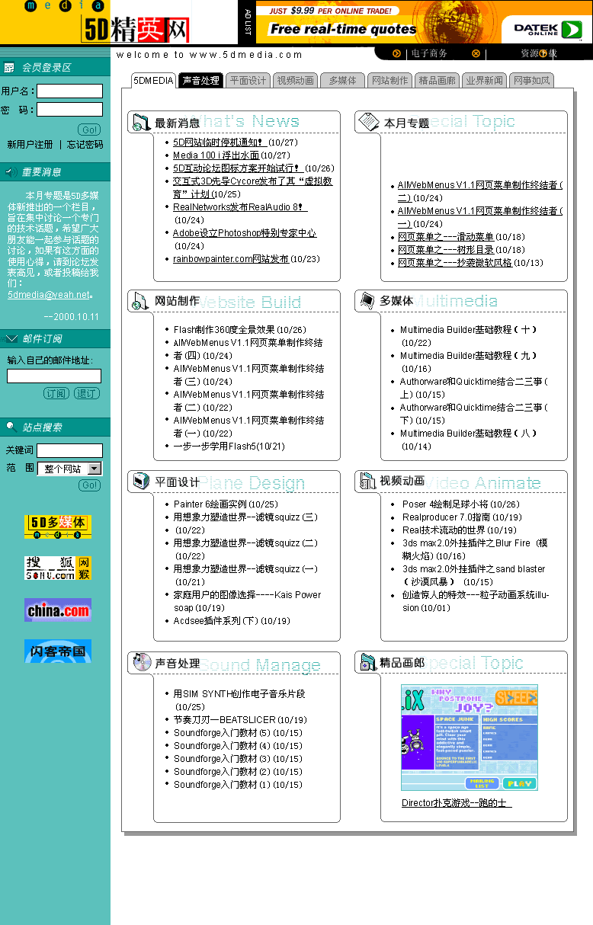Switch to the 网事如风 tab
The image size is (593, 925).
click(532, 81)
